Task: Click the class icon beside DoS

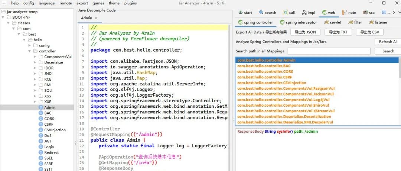Action: (41, 135)
